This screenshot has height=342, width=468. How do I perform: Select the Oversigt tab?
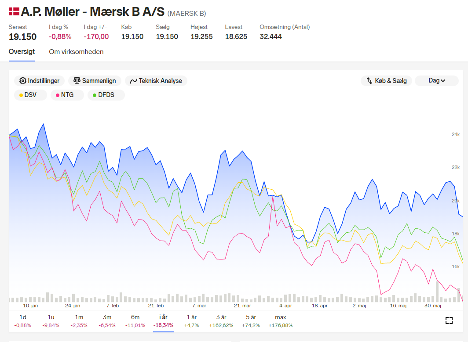(22, 52)
